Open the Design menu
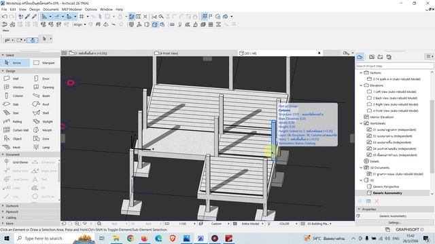Viewport: 435px width, 244px height. coord(35,9)
